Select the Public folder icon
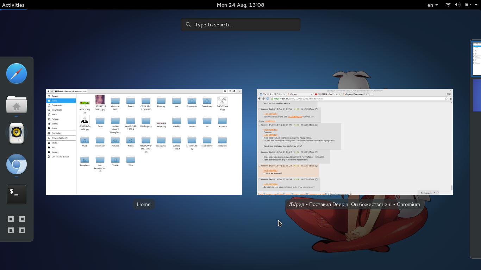Image resolution: width=481 pixels, height=270 pixels. [x=131, y=140]
